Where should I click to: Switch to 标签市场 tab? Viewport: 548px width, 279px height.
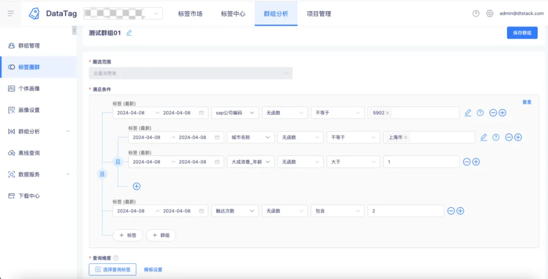point(190,14)
